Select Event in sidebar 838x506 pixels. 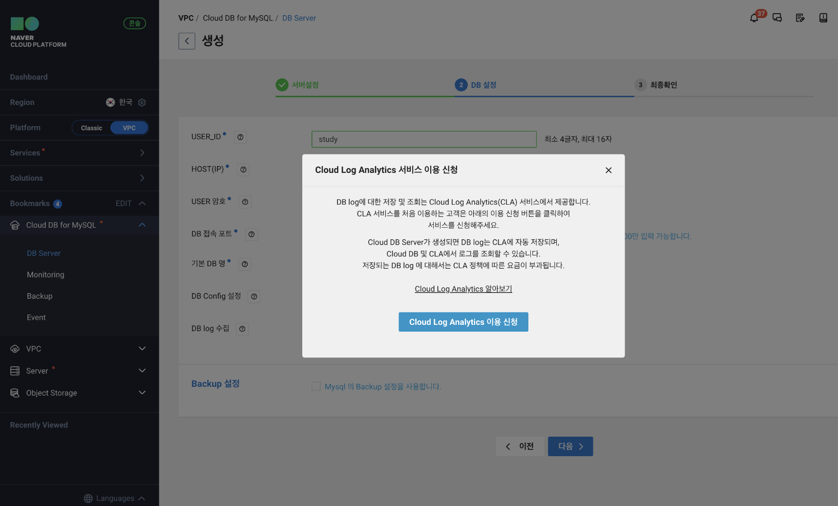click(x=36, y=317)
